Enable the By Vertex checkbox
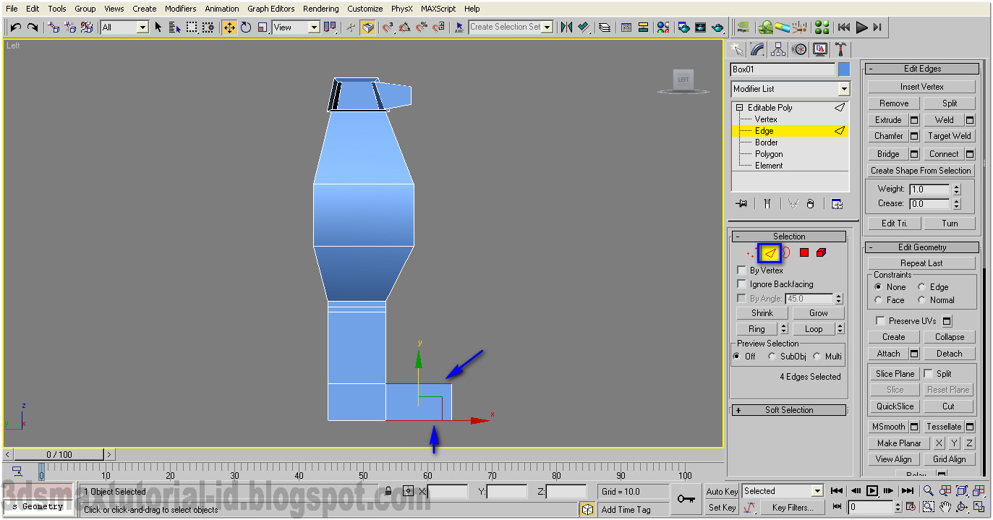This screenshot has width=993, height=520. (x=741, y=270)
